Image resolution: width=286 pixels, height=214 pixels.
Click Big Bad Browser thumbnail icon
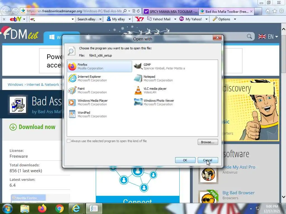pyautogui.click(x=208, y=197)
